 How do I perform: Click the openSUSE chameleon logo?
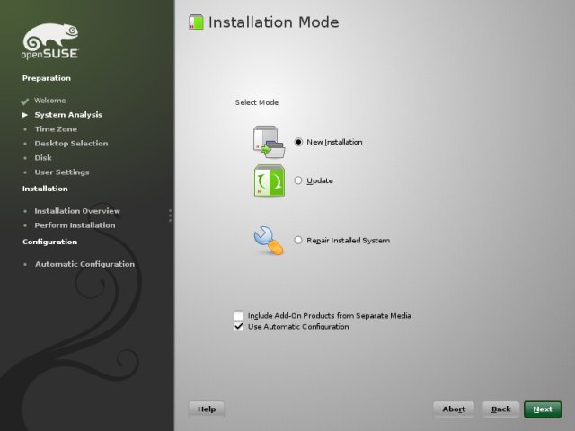[x=50, y=41]
